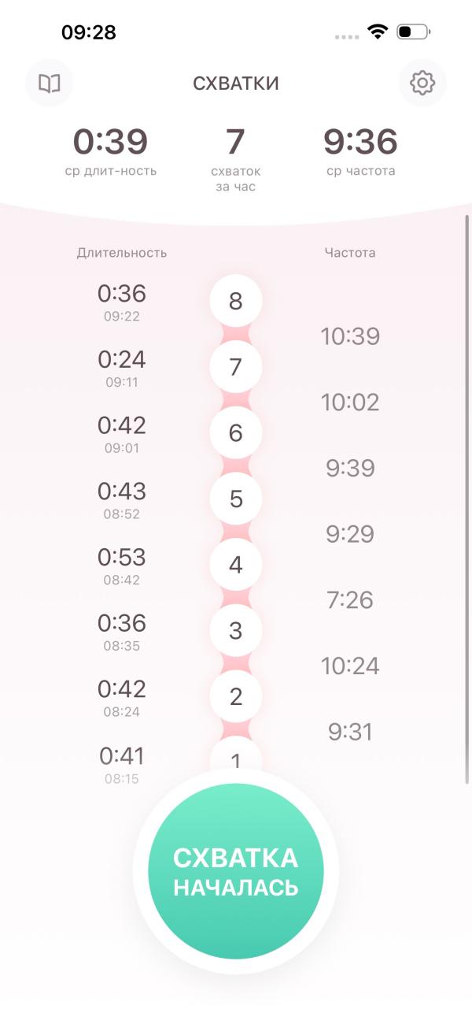Tap the 0:39 average duration stat

110,150
